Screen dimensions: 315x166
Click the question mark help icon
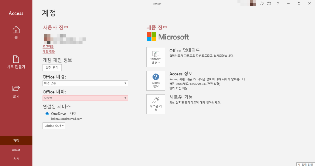(x=278, y=4)
